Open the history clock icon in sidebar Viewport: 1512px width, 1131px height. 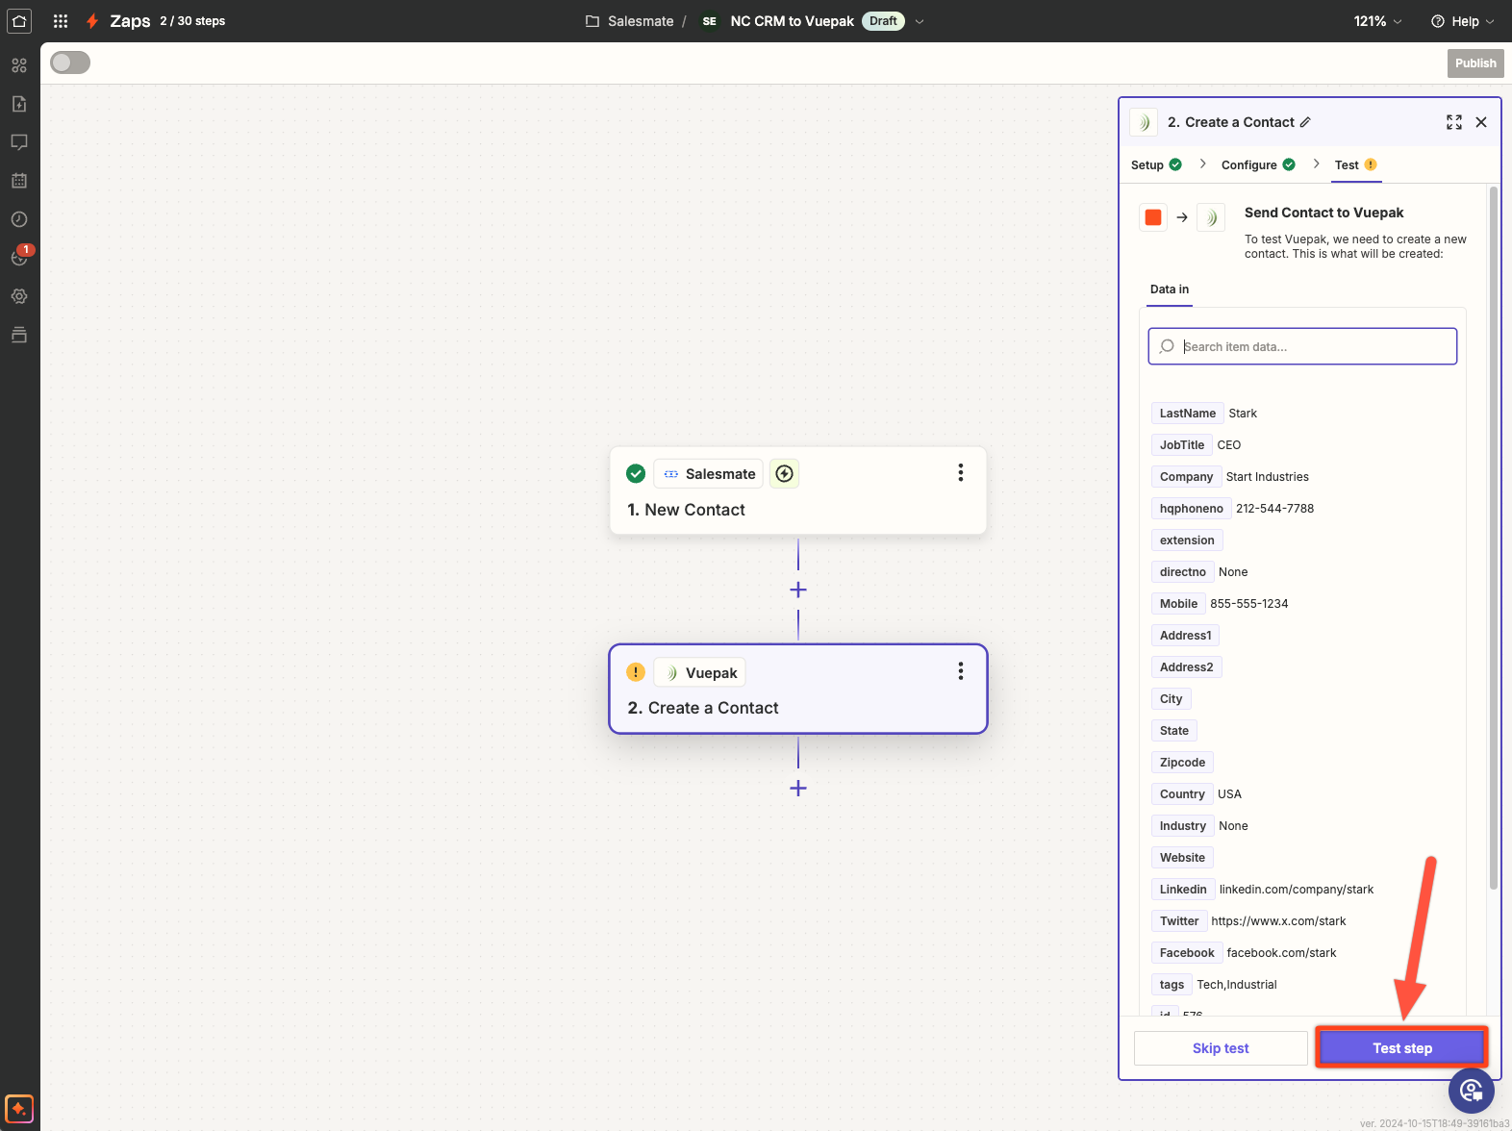(x=19, y=219)
